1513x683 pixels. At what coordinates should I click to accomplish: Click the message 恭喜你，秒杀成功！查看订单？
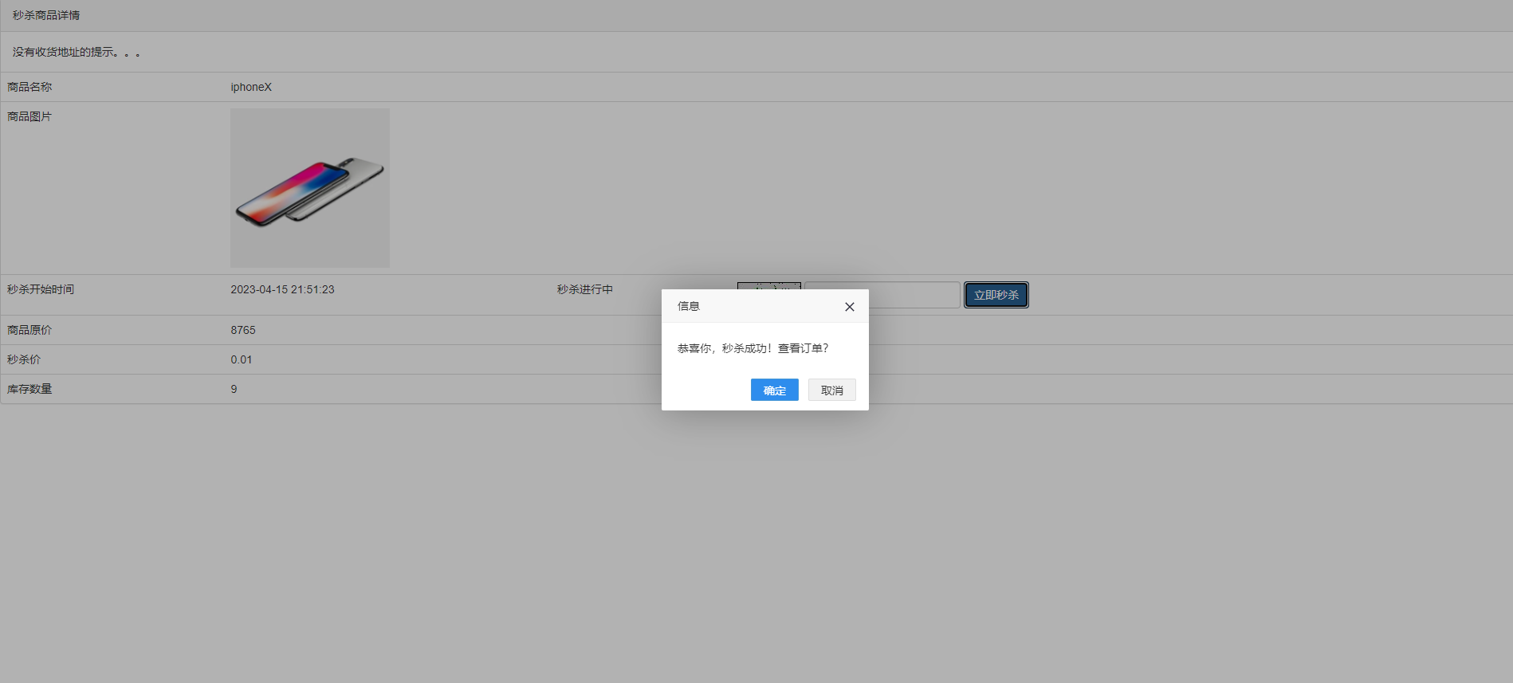coord(753,348)
